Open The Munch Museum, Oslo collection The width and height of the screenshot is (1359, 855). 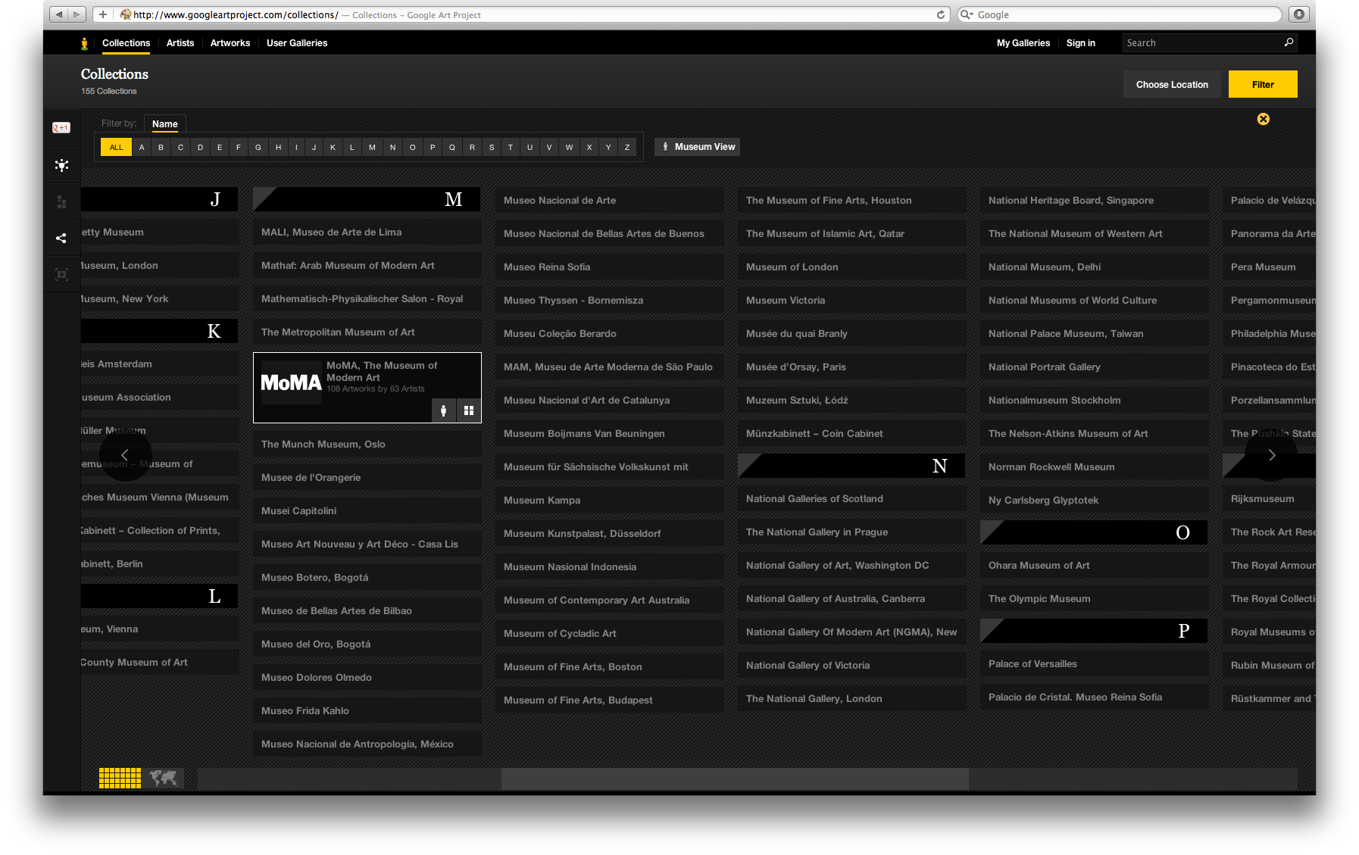(x=323, y=445)
